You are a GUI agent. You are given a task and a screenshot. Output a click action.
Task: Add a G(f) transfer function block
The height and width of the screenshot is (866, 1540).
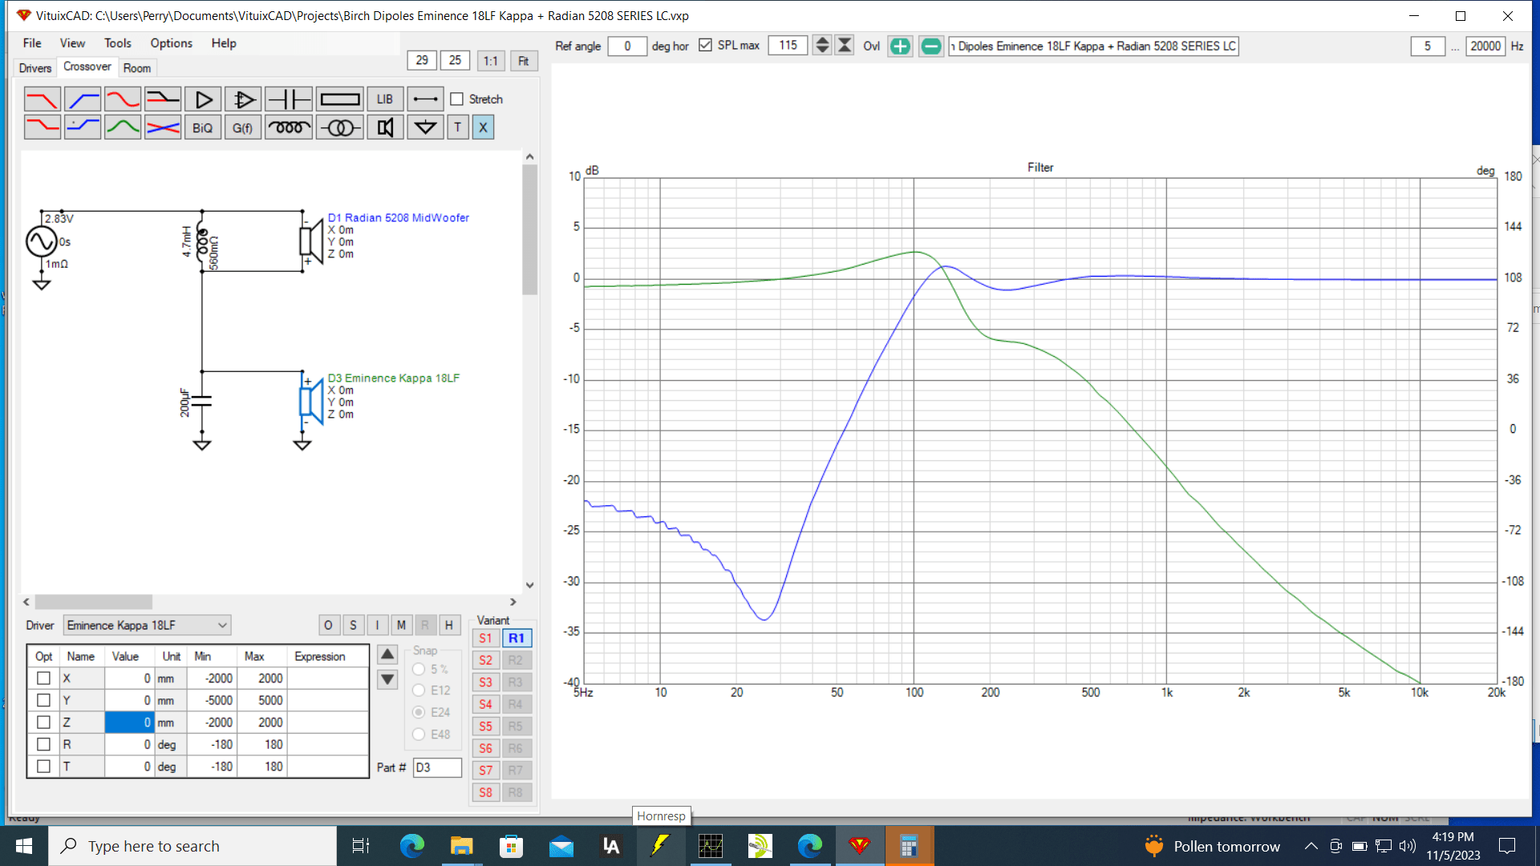click(x=243, y=127)
